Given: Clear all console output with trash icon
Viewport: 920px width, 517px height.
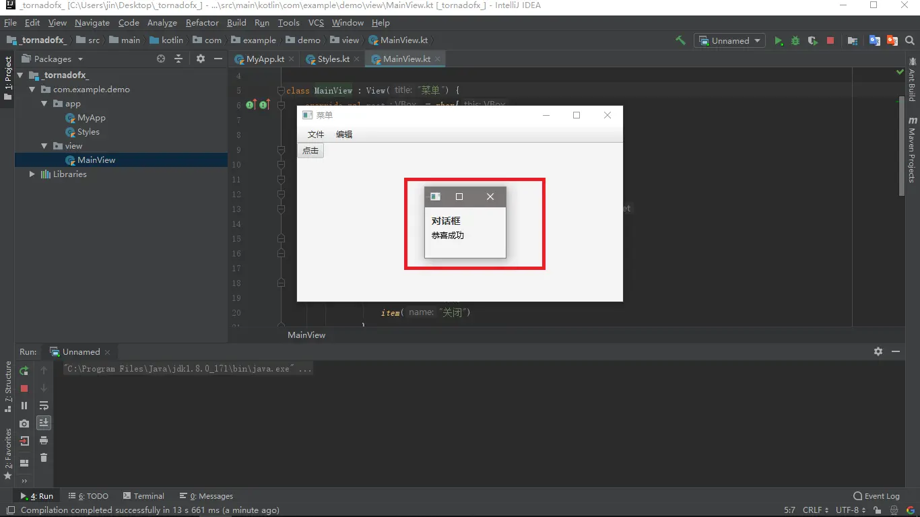Looking at the screenshot, I should point(44,458).
